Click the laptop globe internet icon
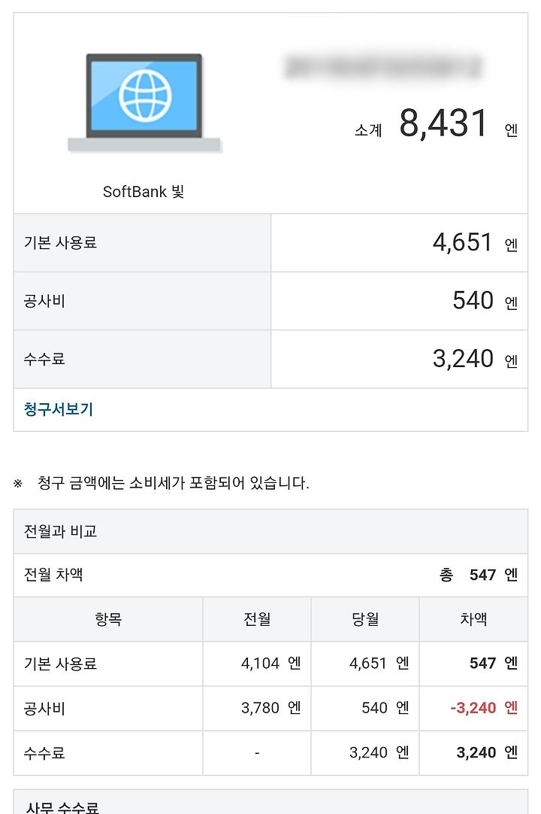The height and width of the screenshot is (814, 541). [x=144, y=103]
